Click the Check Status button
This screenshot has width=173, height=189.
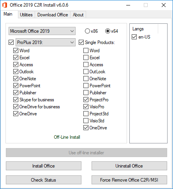pyautogui.click(x=44, y=180)
